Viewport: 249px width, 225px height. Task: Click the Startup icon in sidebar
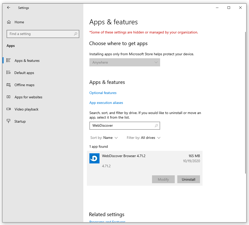[9, 121]
